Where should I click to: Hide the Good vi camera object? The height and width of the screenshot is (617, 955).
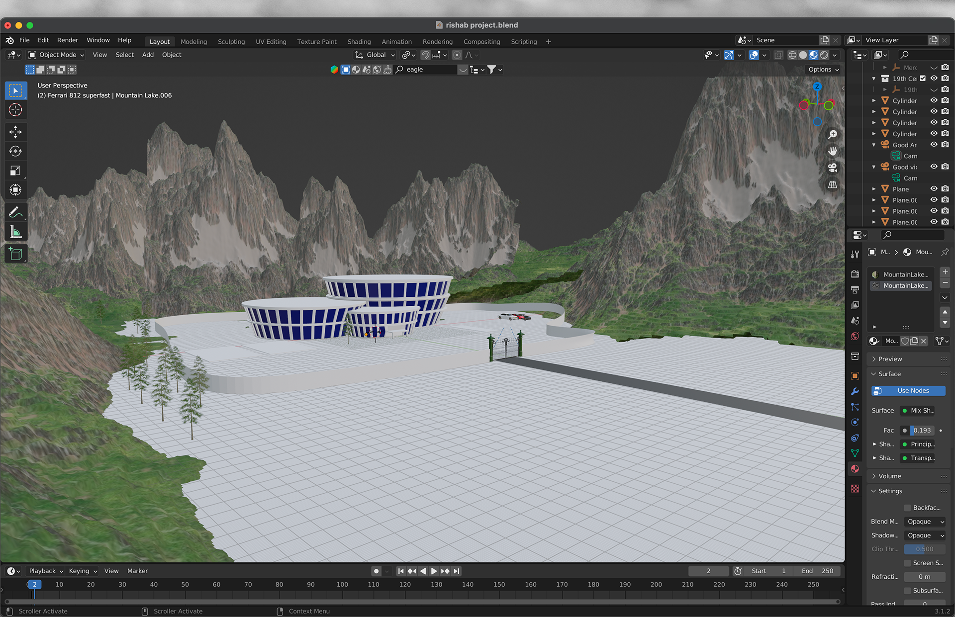[934, 167]
